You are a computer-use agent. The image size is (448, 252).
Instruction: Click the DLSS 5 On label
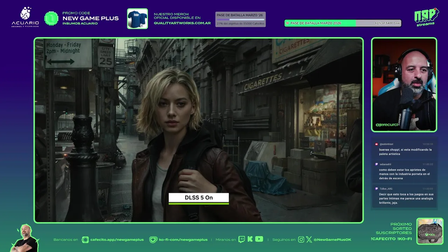pos(199,198)
